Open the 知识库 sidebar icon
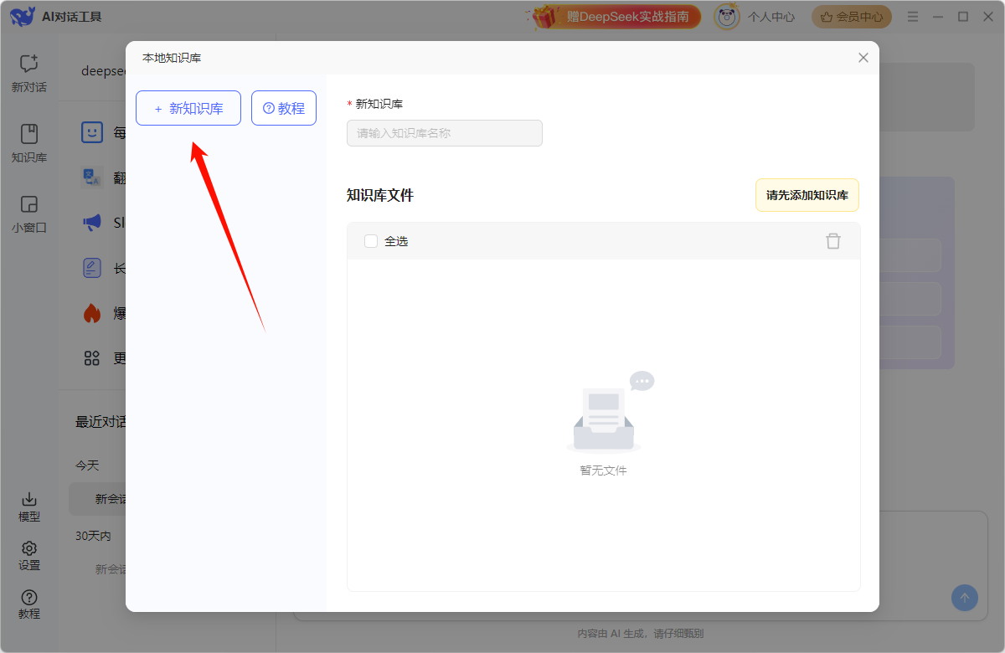Image resolution: width=1005 pixels, height=653 pixels. 29,135
